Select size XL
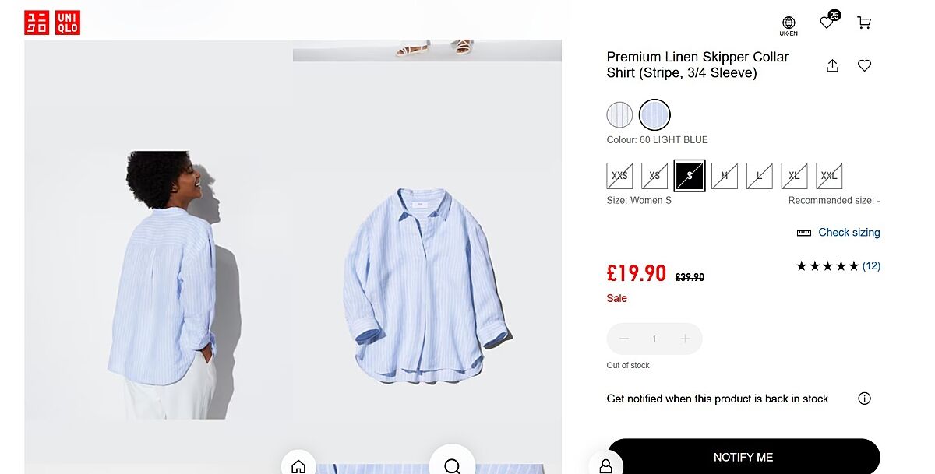The image size is (935, 474). click(794, 176)
